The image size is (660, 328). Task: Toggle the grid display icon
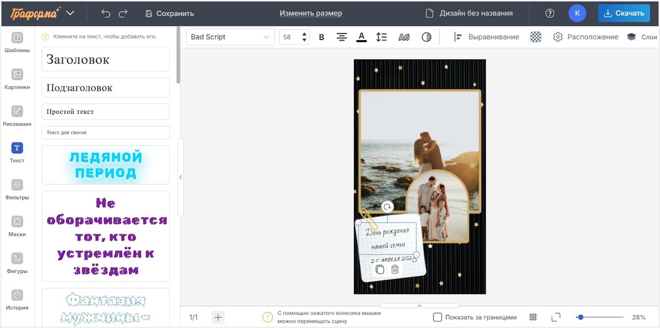coord(533,317)
